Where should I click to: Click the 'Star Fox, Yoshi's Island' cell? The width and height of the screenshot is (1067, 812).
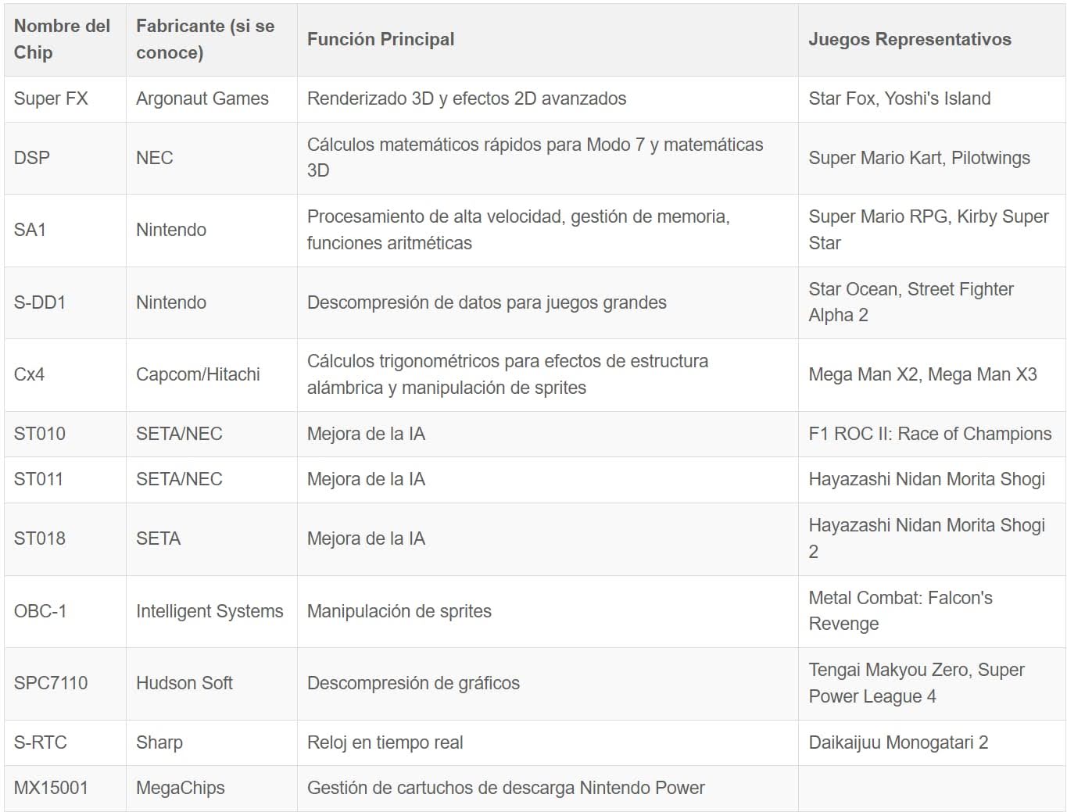click(x=899, y=98)
